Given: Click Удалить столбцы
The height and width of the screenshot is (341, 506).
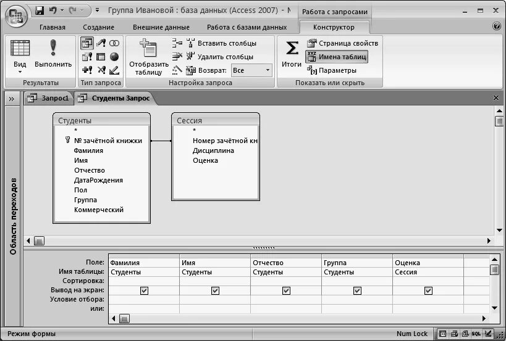Looking at the screenshot, I should coord(220,57).
